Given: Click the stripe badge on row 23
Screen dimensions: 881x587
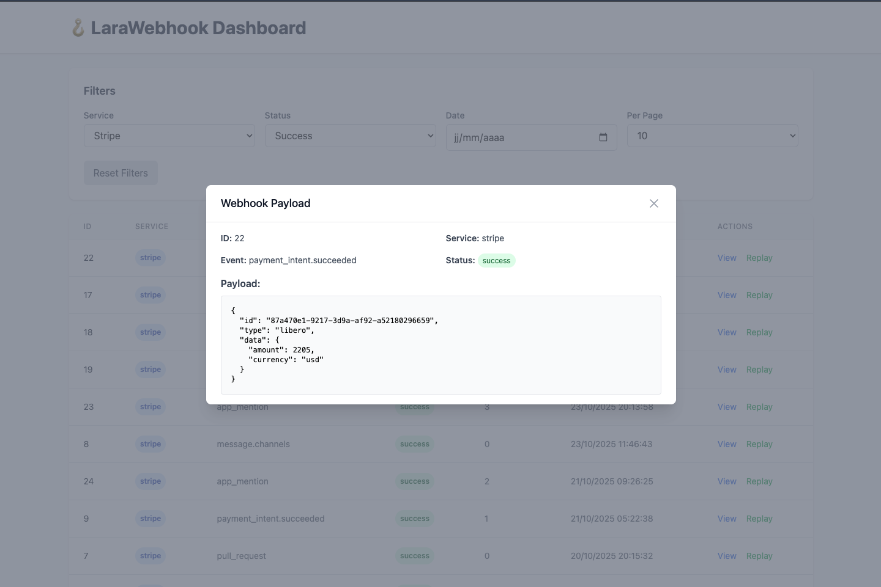Looking at the screenshot, I should [150, 407].
